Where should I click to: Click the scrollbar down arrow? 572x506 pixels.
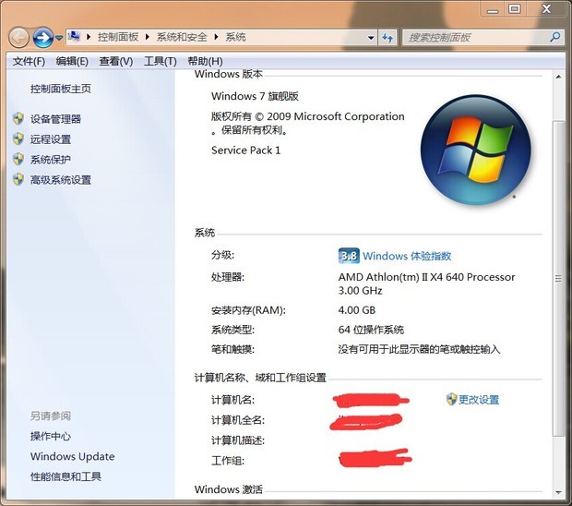click(558, 492)
